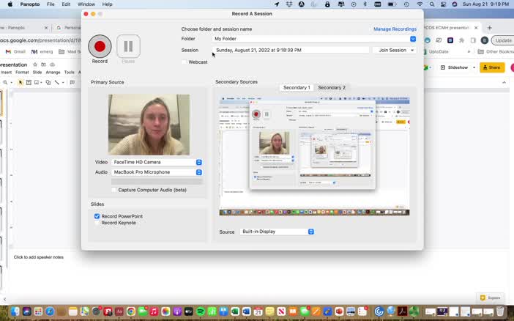Open the Edit menu in menu bar

coord(66,4)
